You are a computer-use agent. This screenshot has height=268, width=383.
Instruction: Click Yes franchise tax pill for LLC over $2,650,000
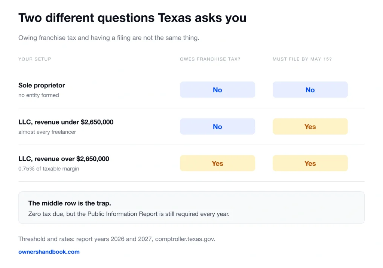217,163
